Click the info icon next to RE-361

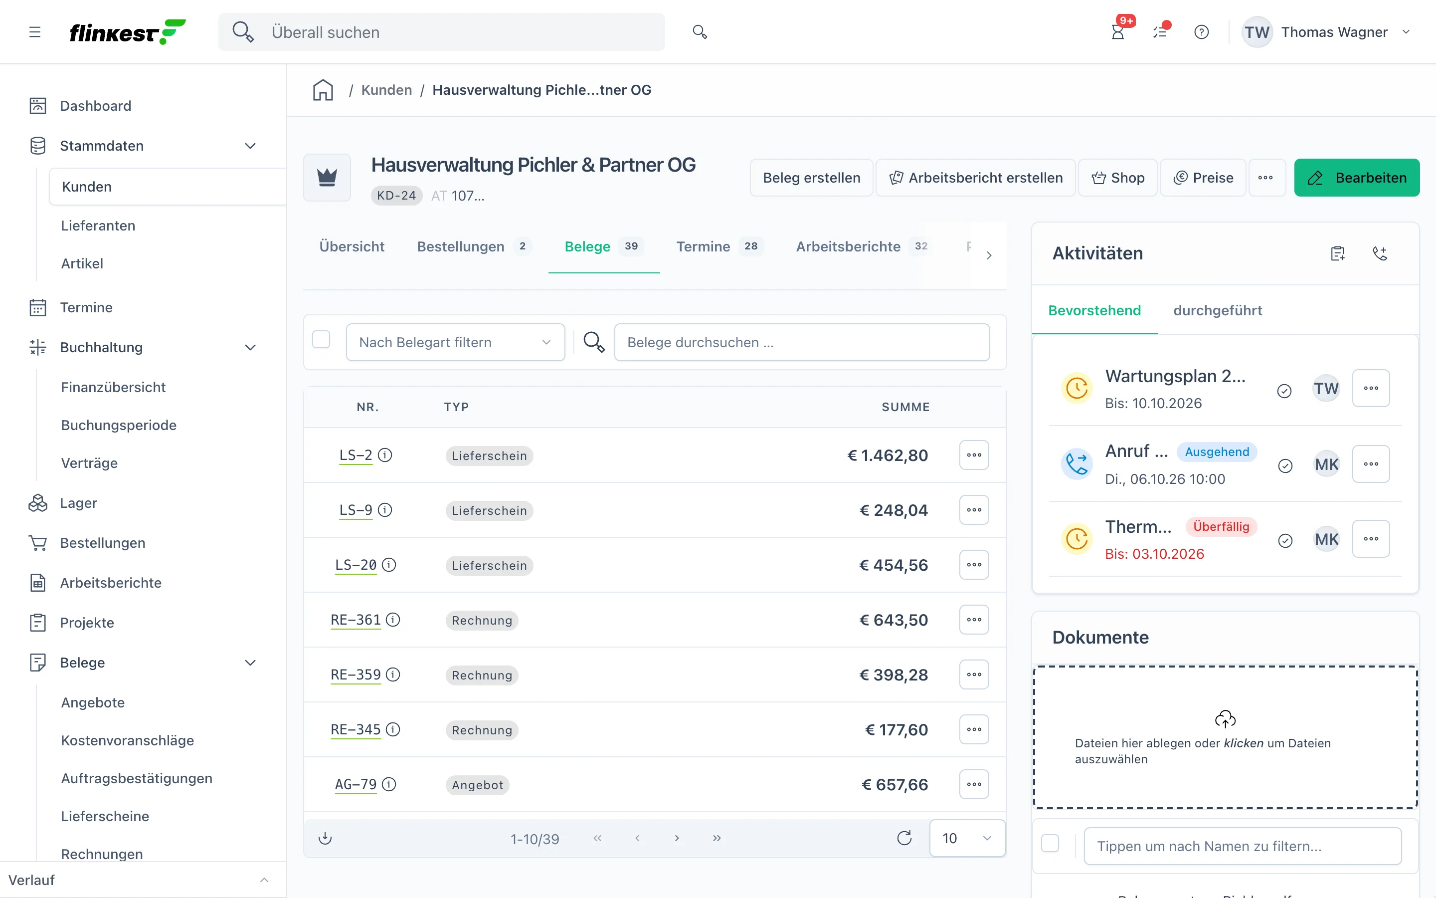(393, 620)
